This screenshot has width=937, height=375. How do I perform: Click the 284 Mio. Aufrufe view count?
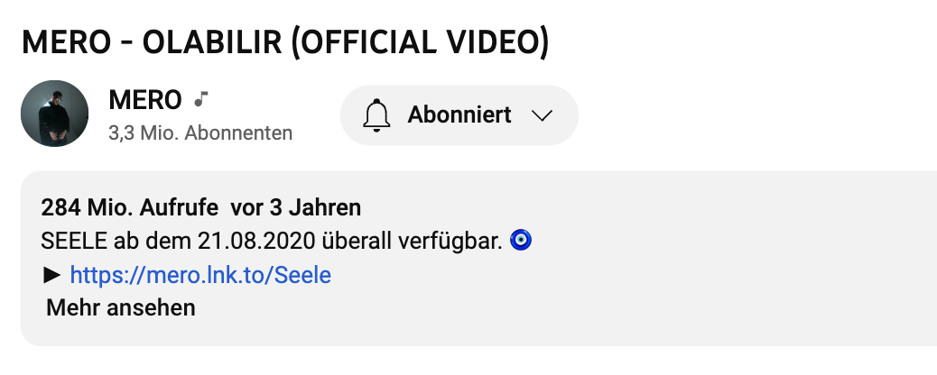tap(130, 208)
